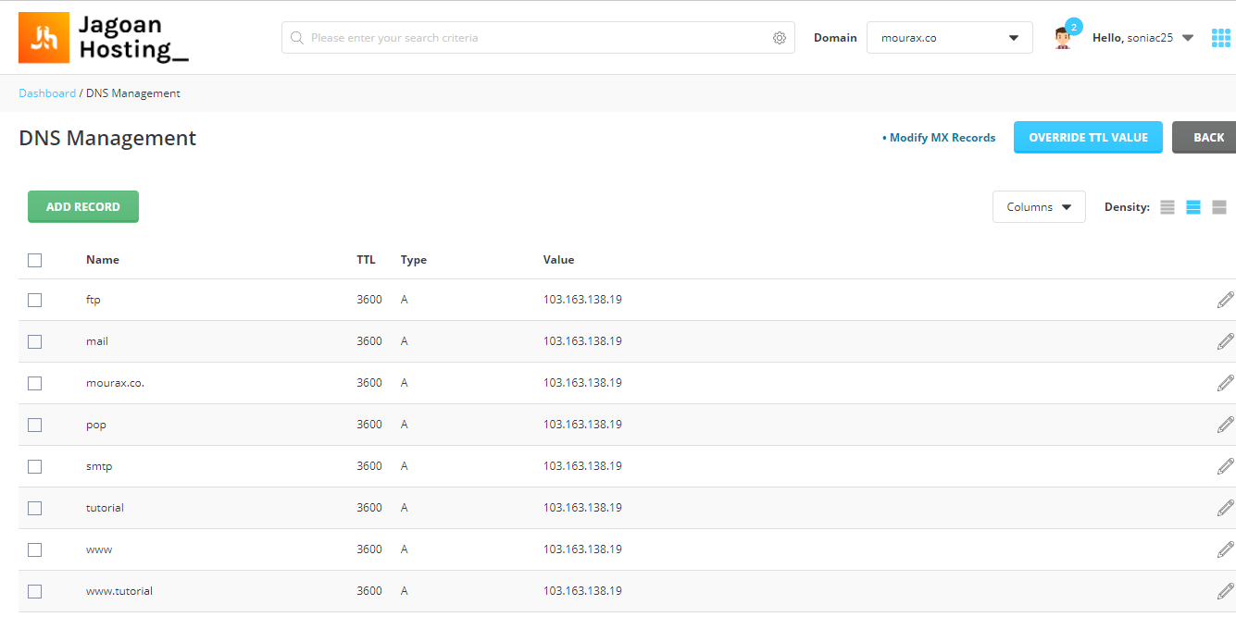Open the search settings gear icon
The image size is (1236, 617).
pyautogui.click(x=780, y=38)
